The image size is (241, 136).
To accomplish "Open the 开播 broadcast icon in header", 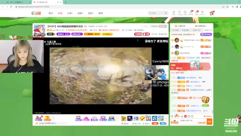I will click(x=185, y=13).
